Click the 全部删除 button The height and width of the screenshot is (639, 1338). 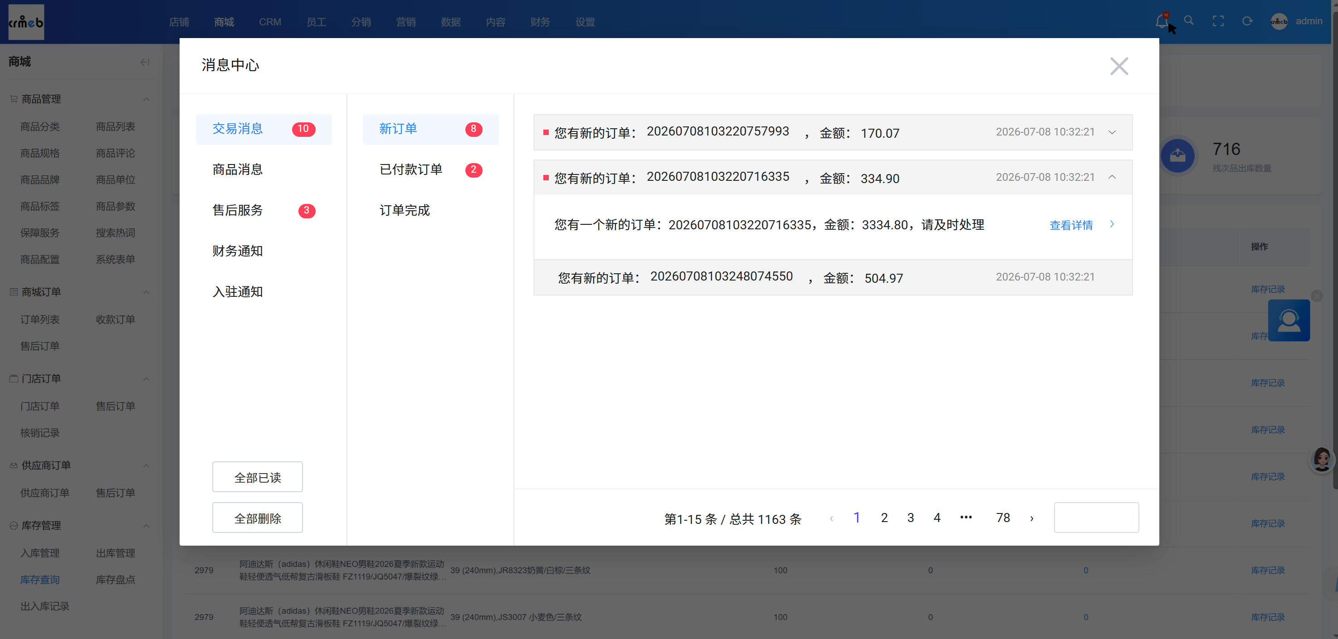click(x=257, y=518)
